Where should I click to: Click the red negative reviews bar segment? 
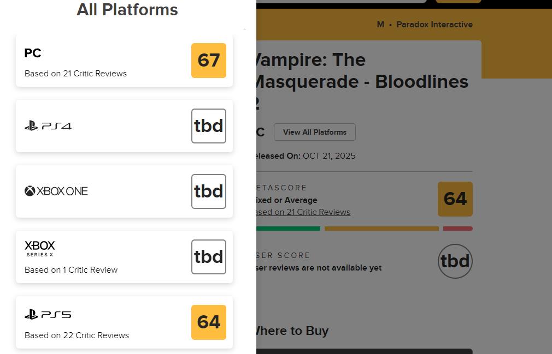(x=458, y=229)
